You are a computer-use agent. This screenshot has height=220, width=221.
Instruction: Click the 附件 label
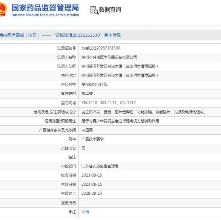pos(72,139)
